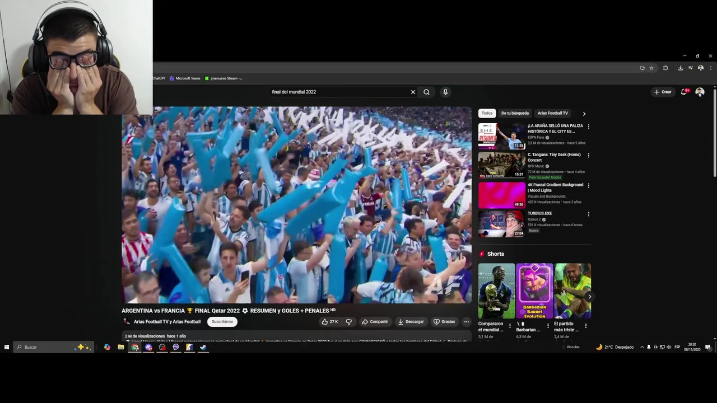Screen dimensions: 717x403
Task: Click the Windows Buscar search box
Action: click(54, 347)
